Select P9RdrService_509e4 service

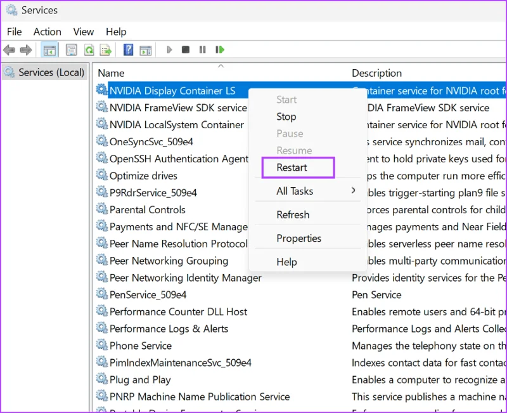pos(153,193)
